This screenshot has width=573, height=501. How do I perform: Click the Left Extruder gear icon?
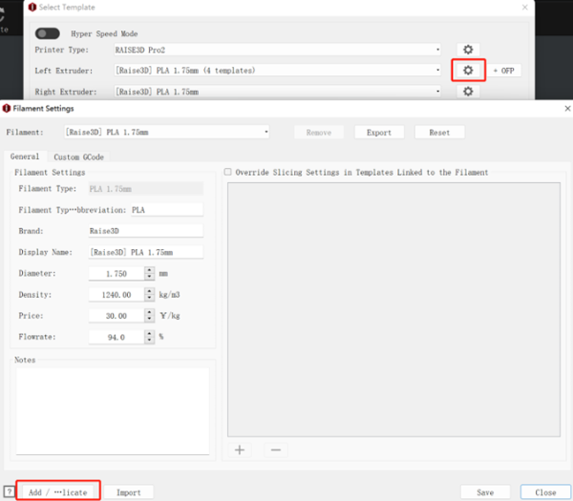pos(468,71)
